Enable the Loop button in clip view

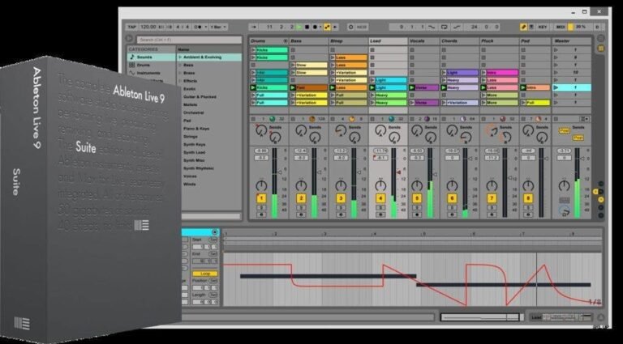click(205, 274)
